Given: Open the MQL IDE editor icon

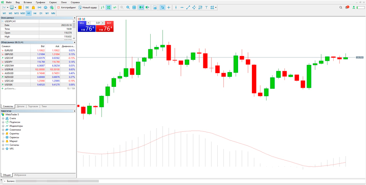Looking at the screenshot, I should tap(27, 8).
